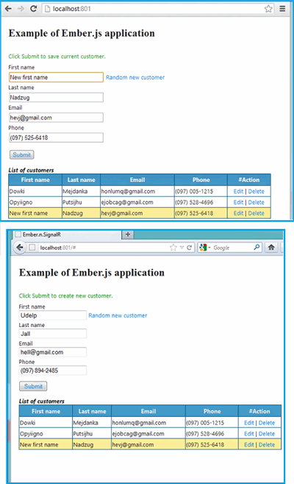This screenshot has width=294, height=484.
Task: Open the Chrome hamburger menu
Action: click(x=282, y=9)
